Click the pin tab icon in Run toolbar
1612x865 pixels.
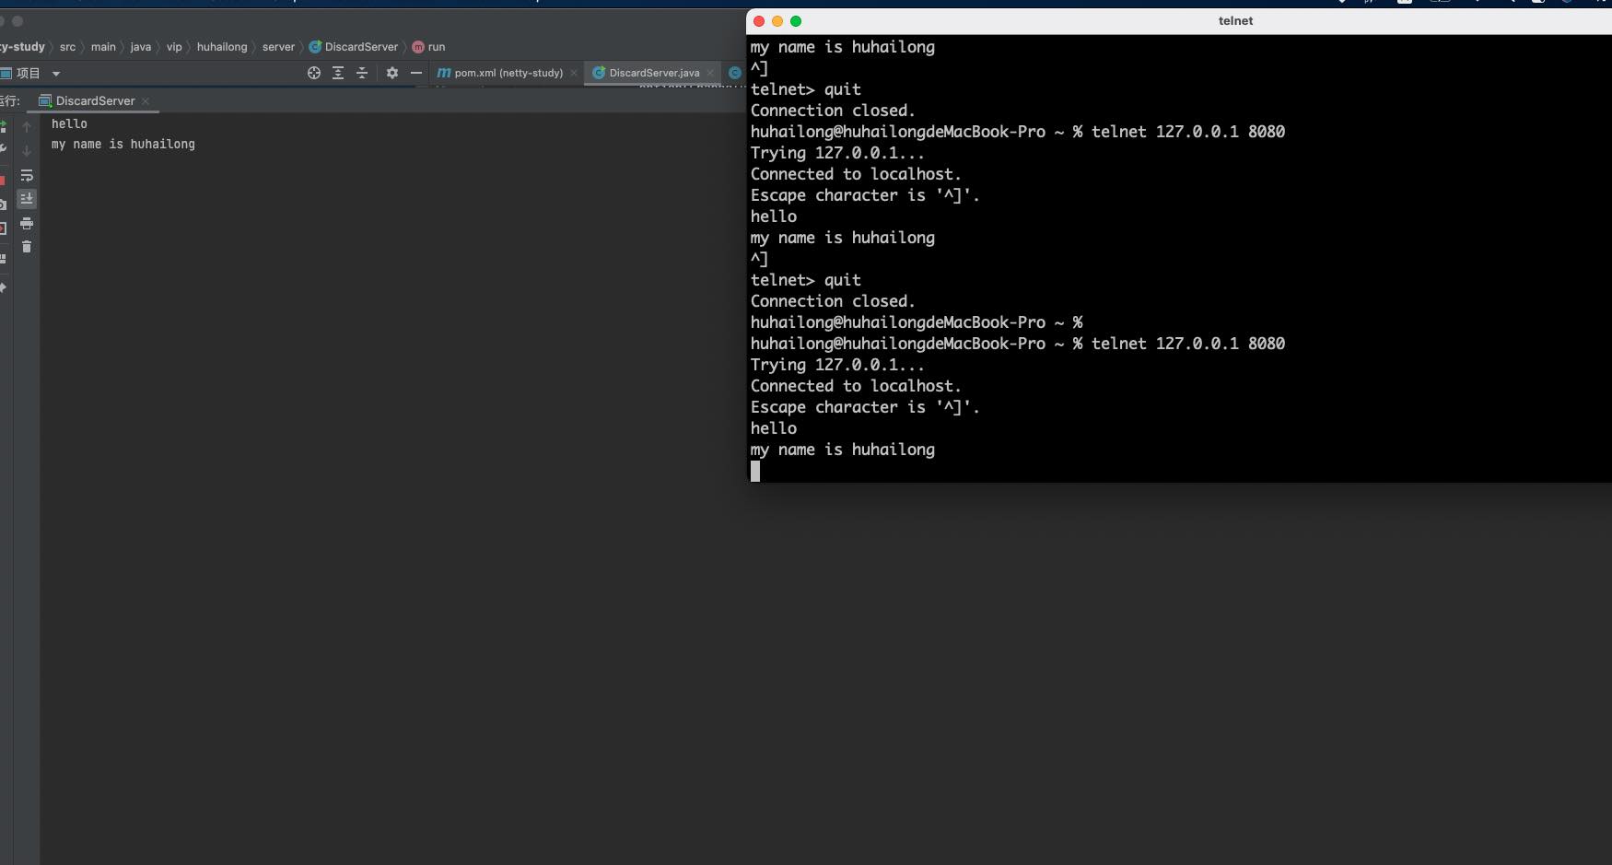click(3, 288)
